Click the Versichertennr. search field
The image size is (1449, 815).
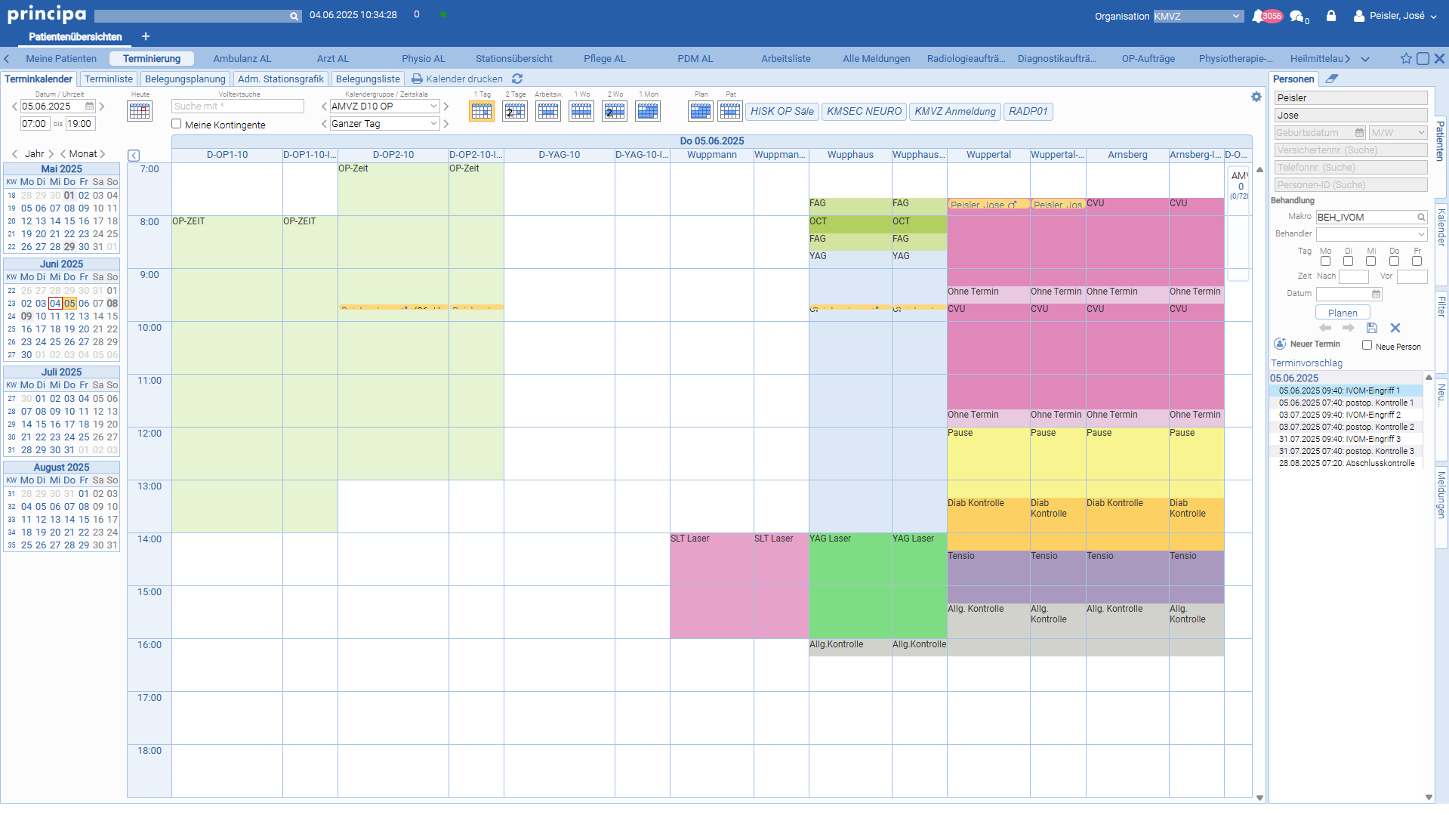(x=1351, y=150)
